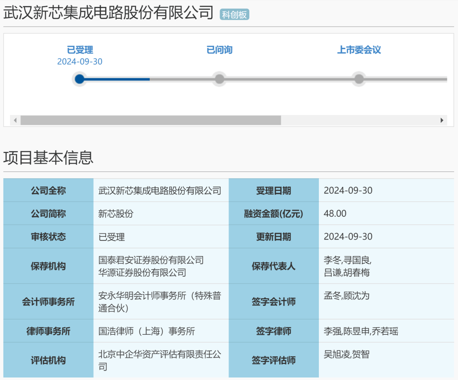Click 国泰君安证券股份有限公司
Screen dimensions: 458x380
(151, 260)
